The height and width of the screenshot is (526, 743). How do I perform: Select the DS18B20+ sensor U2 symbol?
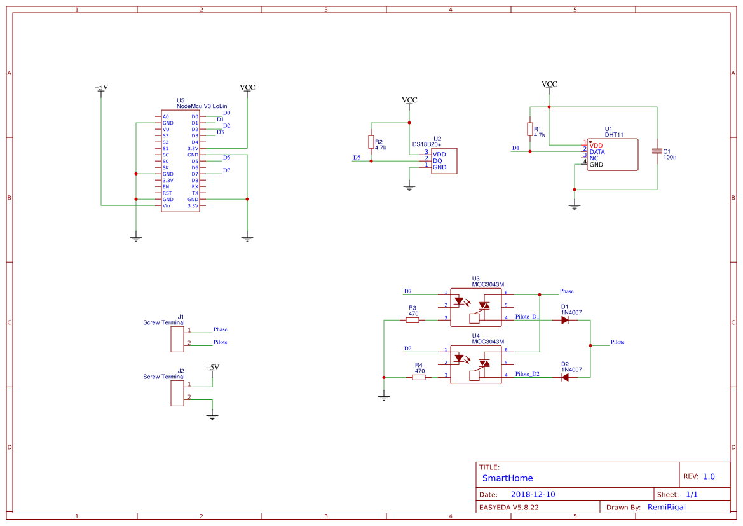444,161
